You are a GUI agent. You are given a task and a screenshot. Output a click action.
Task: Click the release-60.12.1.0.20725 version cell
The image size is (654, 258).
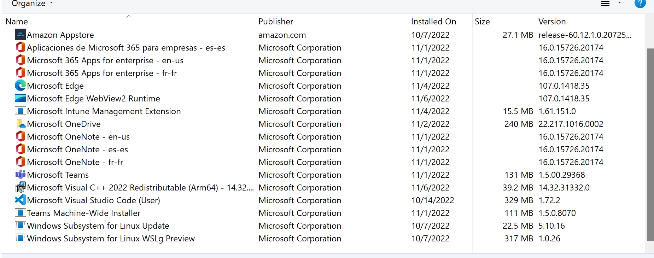585,35
